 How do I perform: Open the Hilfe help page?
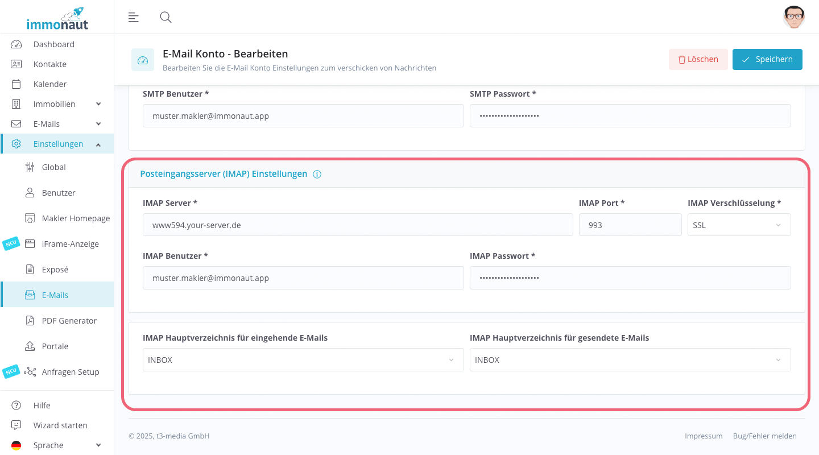(x=42, y=406)
